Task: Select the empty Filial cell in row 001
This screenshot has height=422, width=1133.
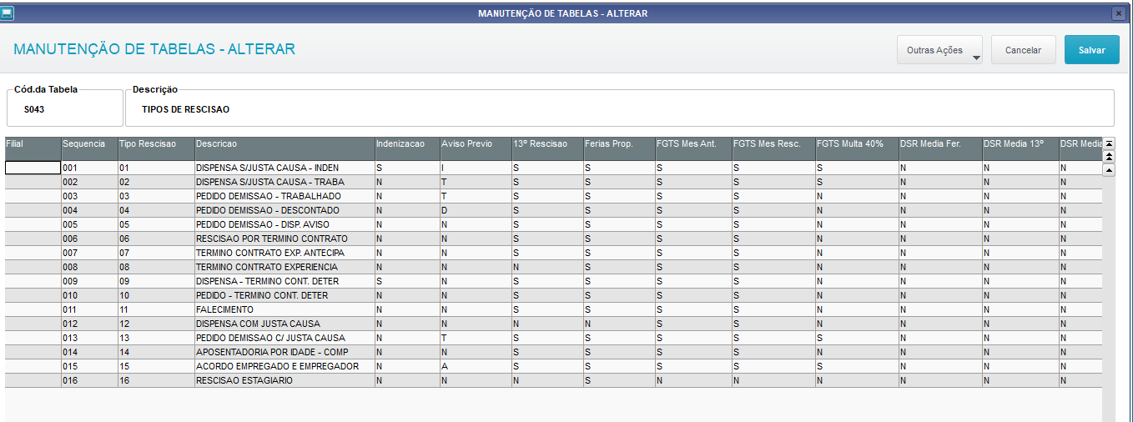Action: pyautogui.click(x=33, y=168)
